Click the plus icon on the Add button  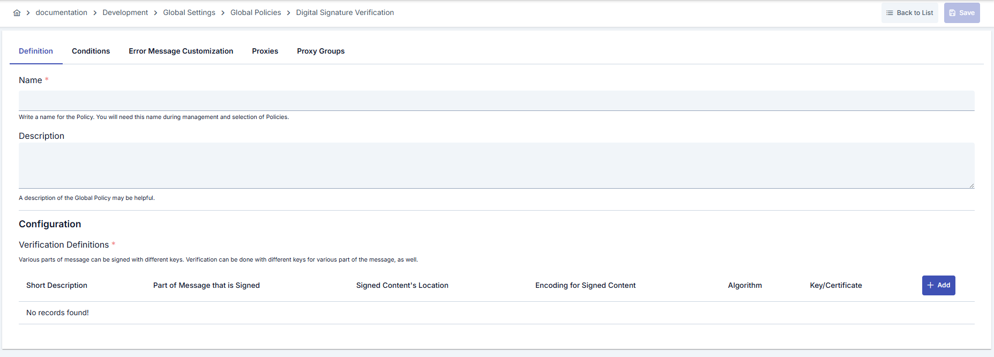(x=931, y=285)
